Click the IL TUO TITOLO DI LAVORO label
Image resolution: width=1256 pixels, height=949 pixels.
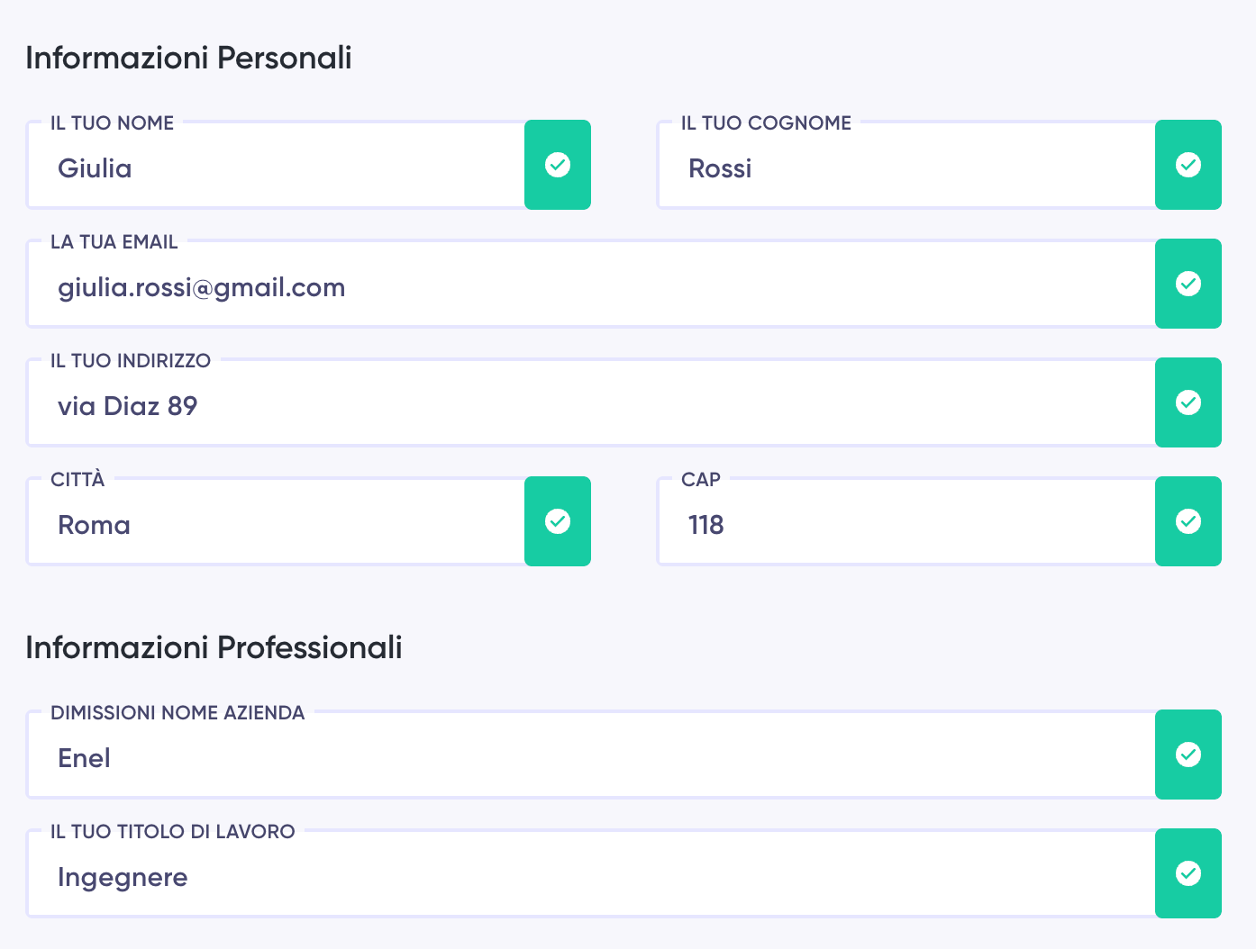point(173,832)
